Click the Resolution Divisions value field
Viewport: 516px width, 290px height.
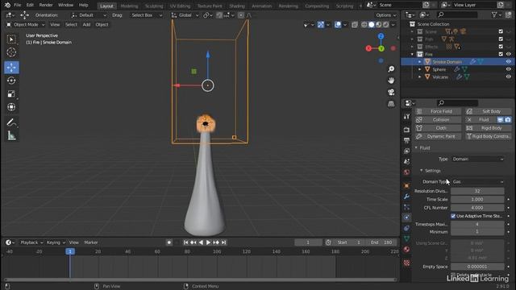[477, 191]
